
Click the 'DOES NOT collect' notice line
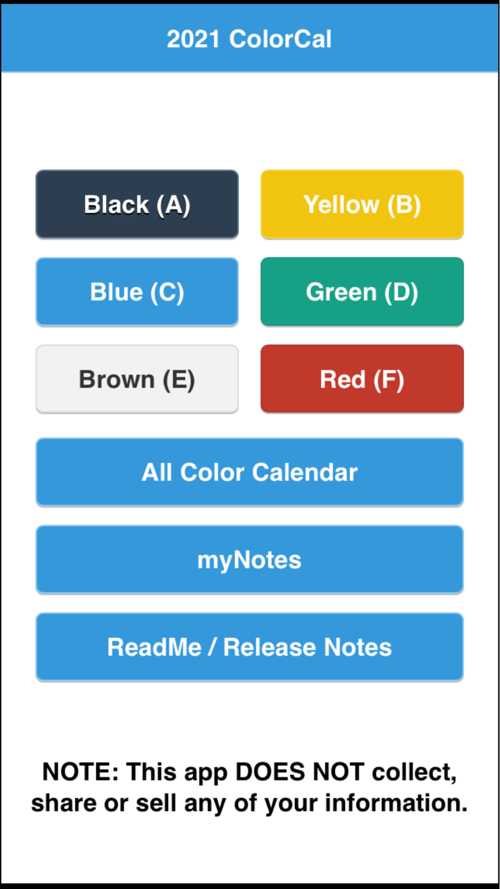click(249, 772)
